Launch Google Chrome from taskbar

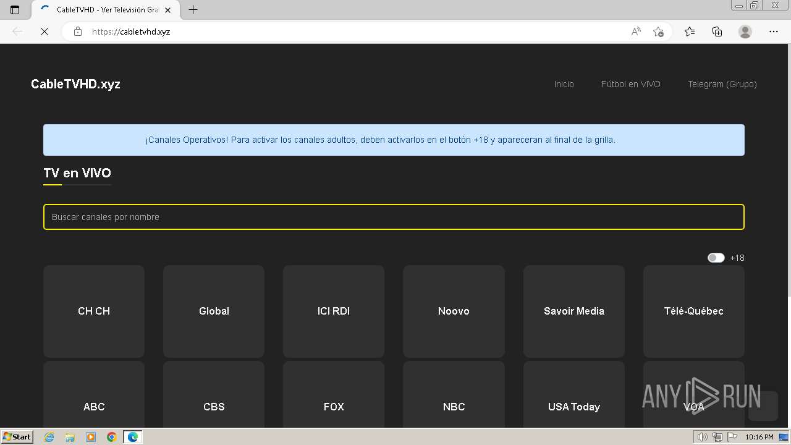(112, 437)
